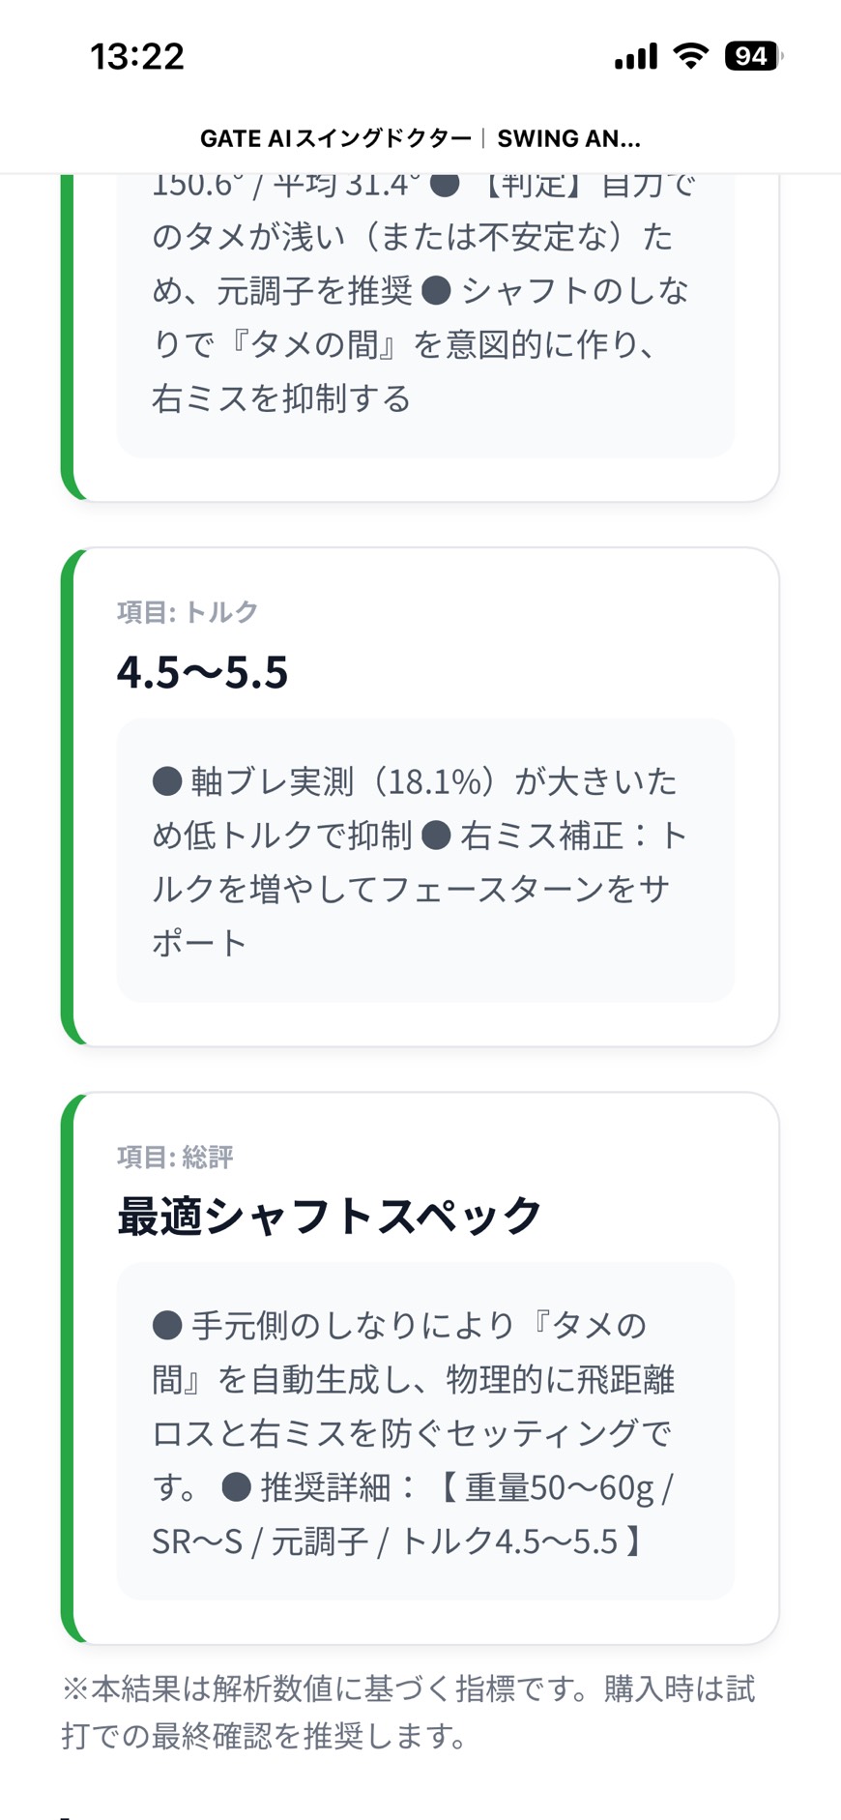Click the green accent bar on トルク card
Image resolution: width=841 pixels, height=1820 pixels.
click(x=68, y=797)
